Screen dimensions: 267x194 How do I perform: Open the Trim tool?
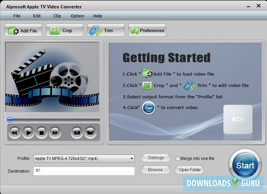tap(106, 30)
